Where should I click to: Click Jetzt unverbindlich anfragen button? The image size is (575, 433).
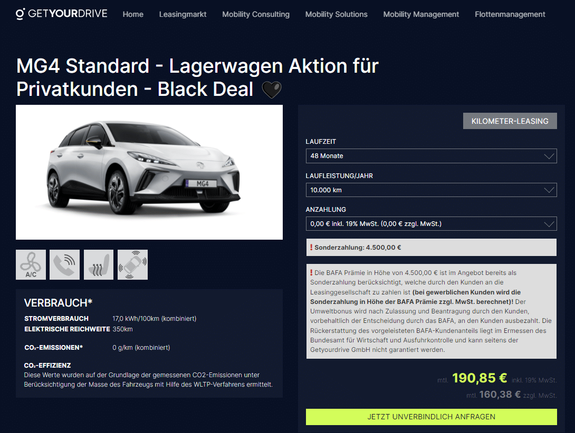click(432, 417)
